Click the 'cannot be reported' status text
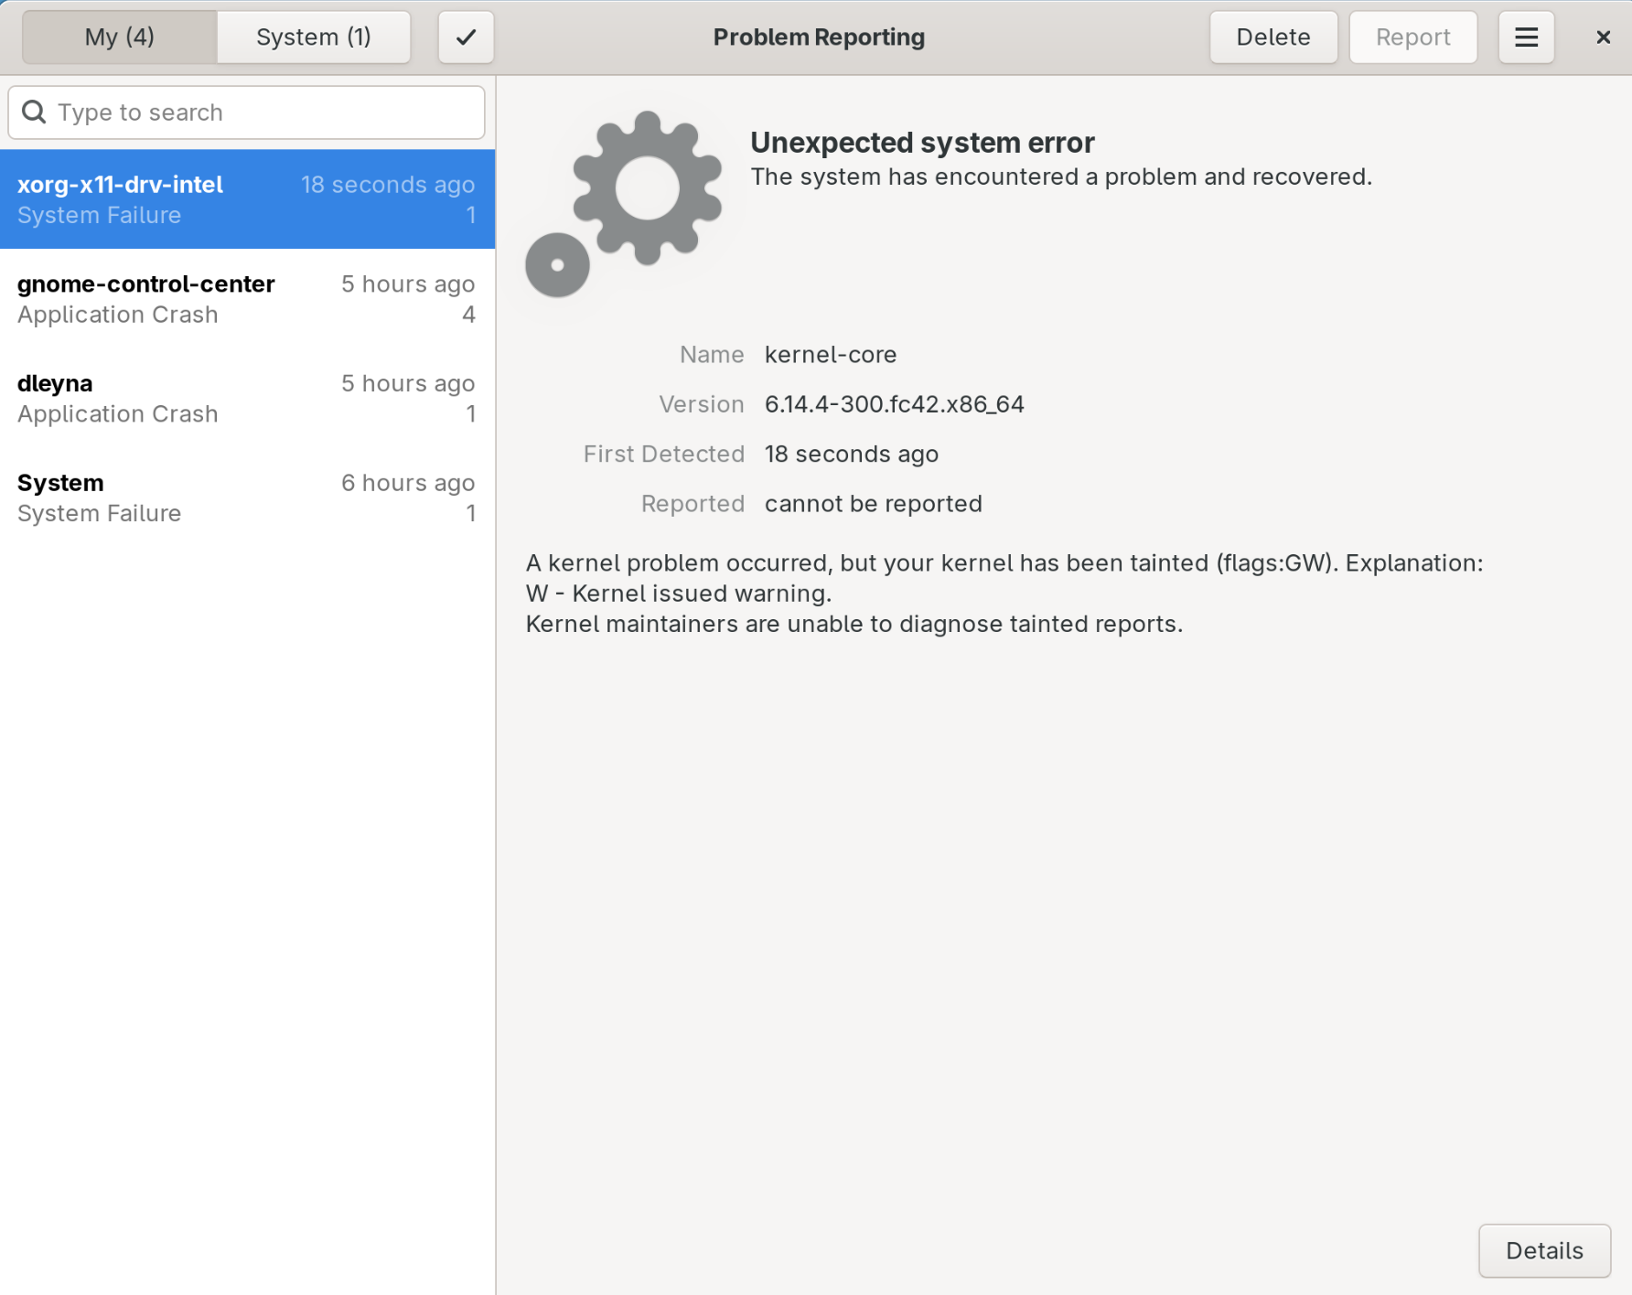The image size is (1632, 1295). point(873,504)
